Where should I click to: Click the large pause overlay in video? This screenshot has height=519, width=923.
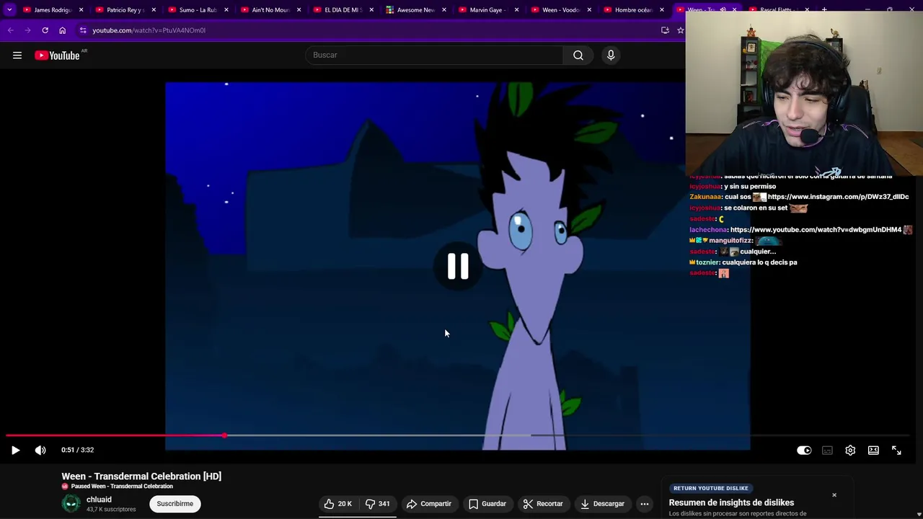click(458, 266)
